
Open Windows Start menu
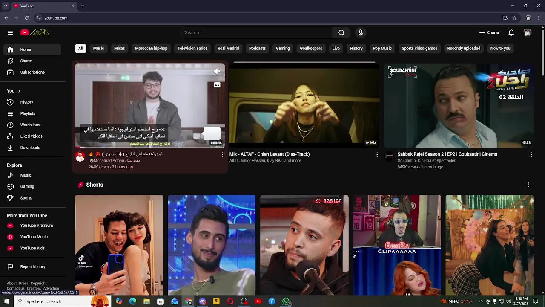click(6, 301)
